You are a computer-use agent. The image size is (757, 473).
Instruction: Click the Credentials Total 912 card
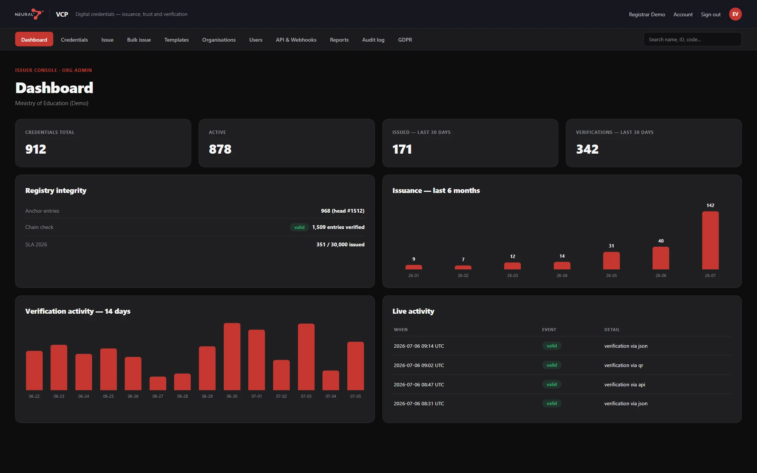click(103, 143)
